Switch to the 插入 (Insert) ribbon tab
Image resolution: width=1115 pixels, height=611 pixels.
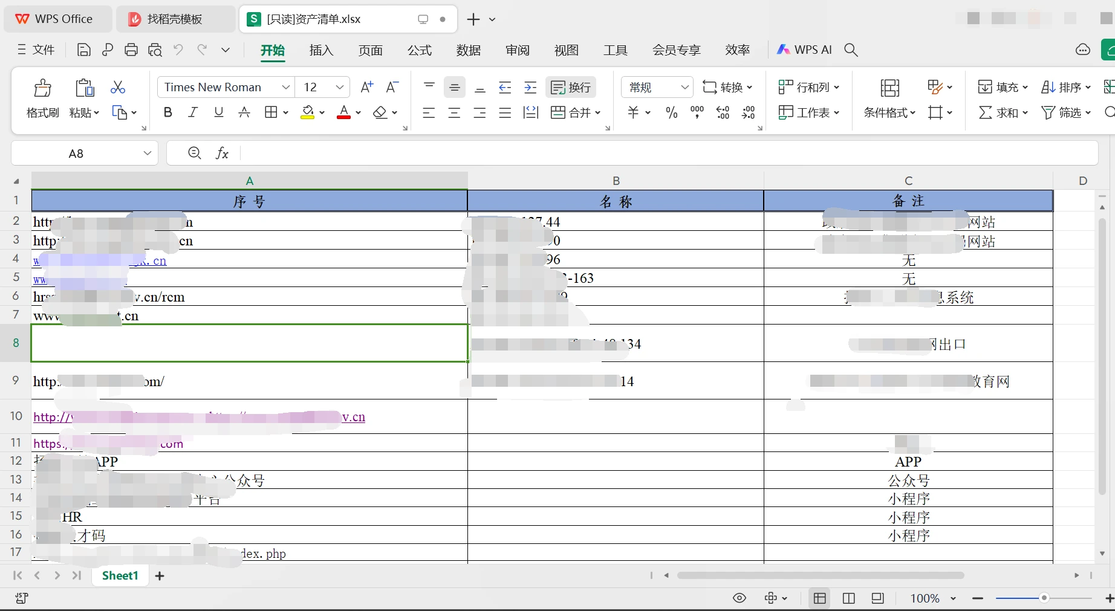pos(321,50)
